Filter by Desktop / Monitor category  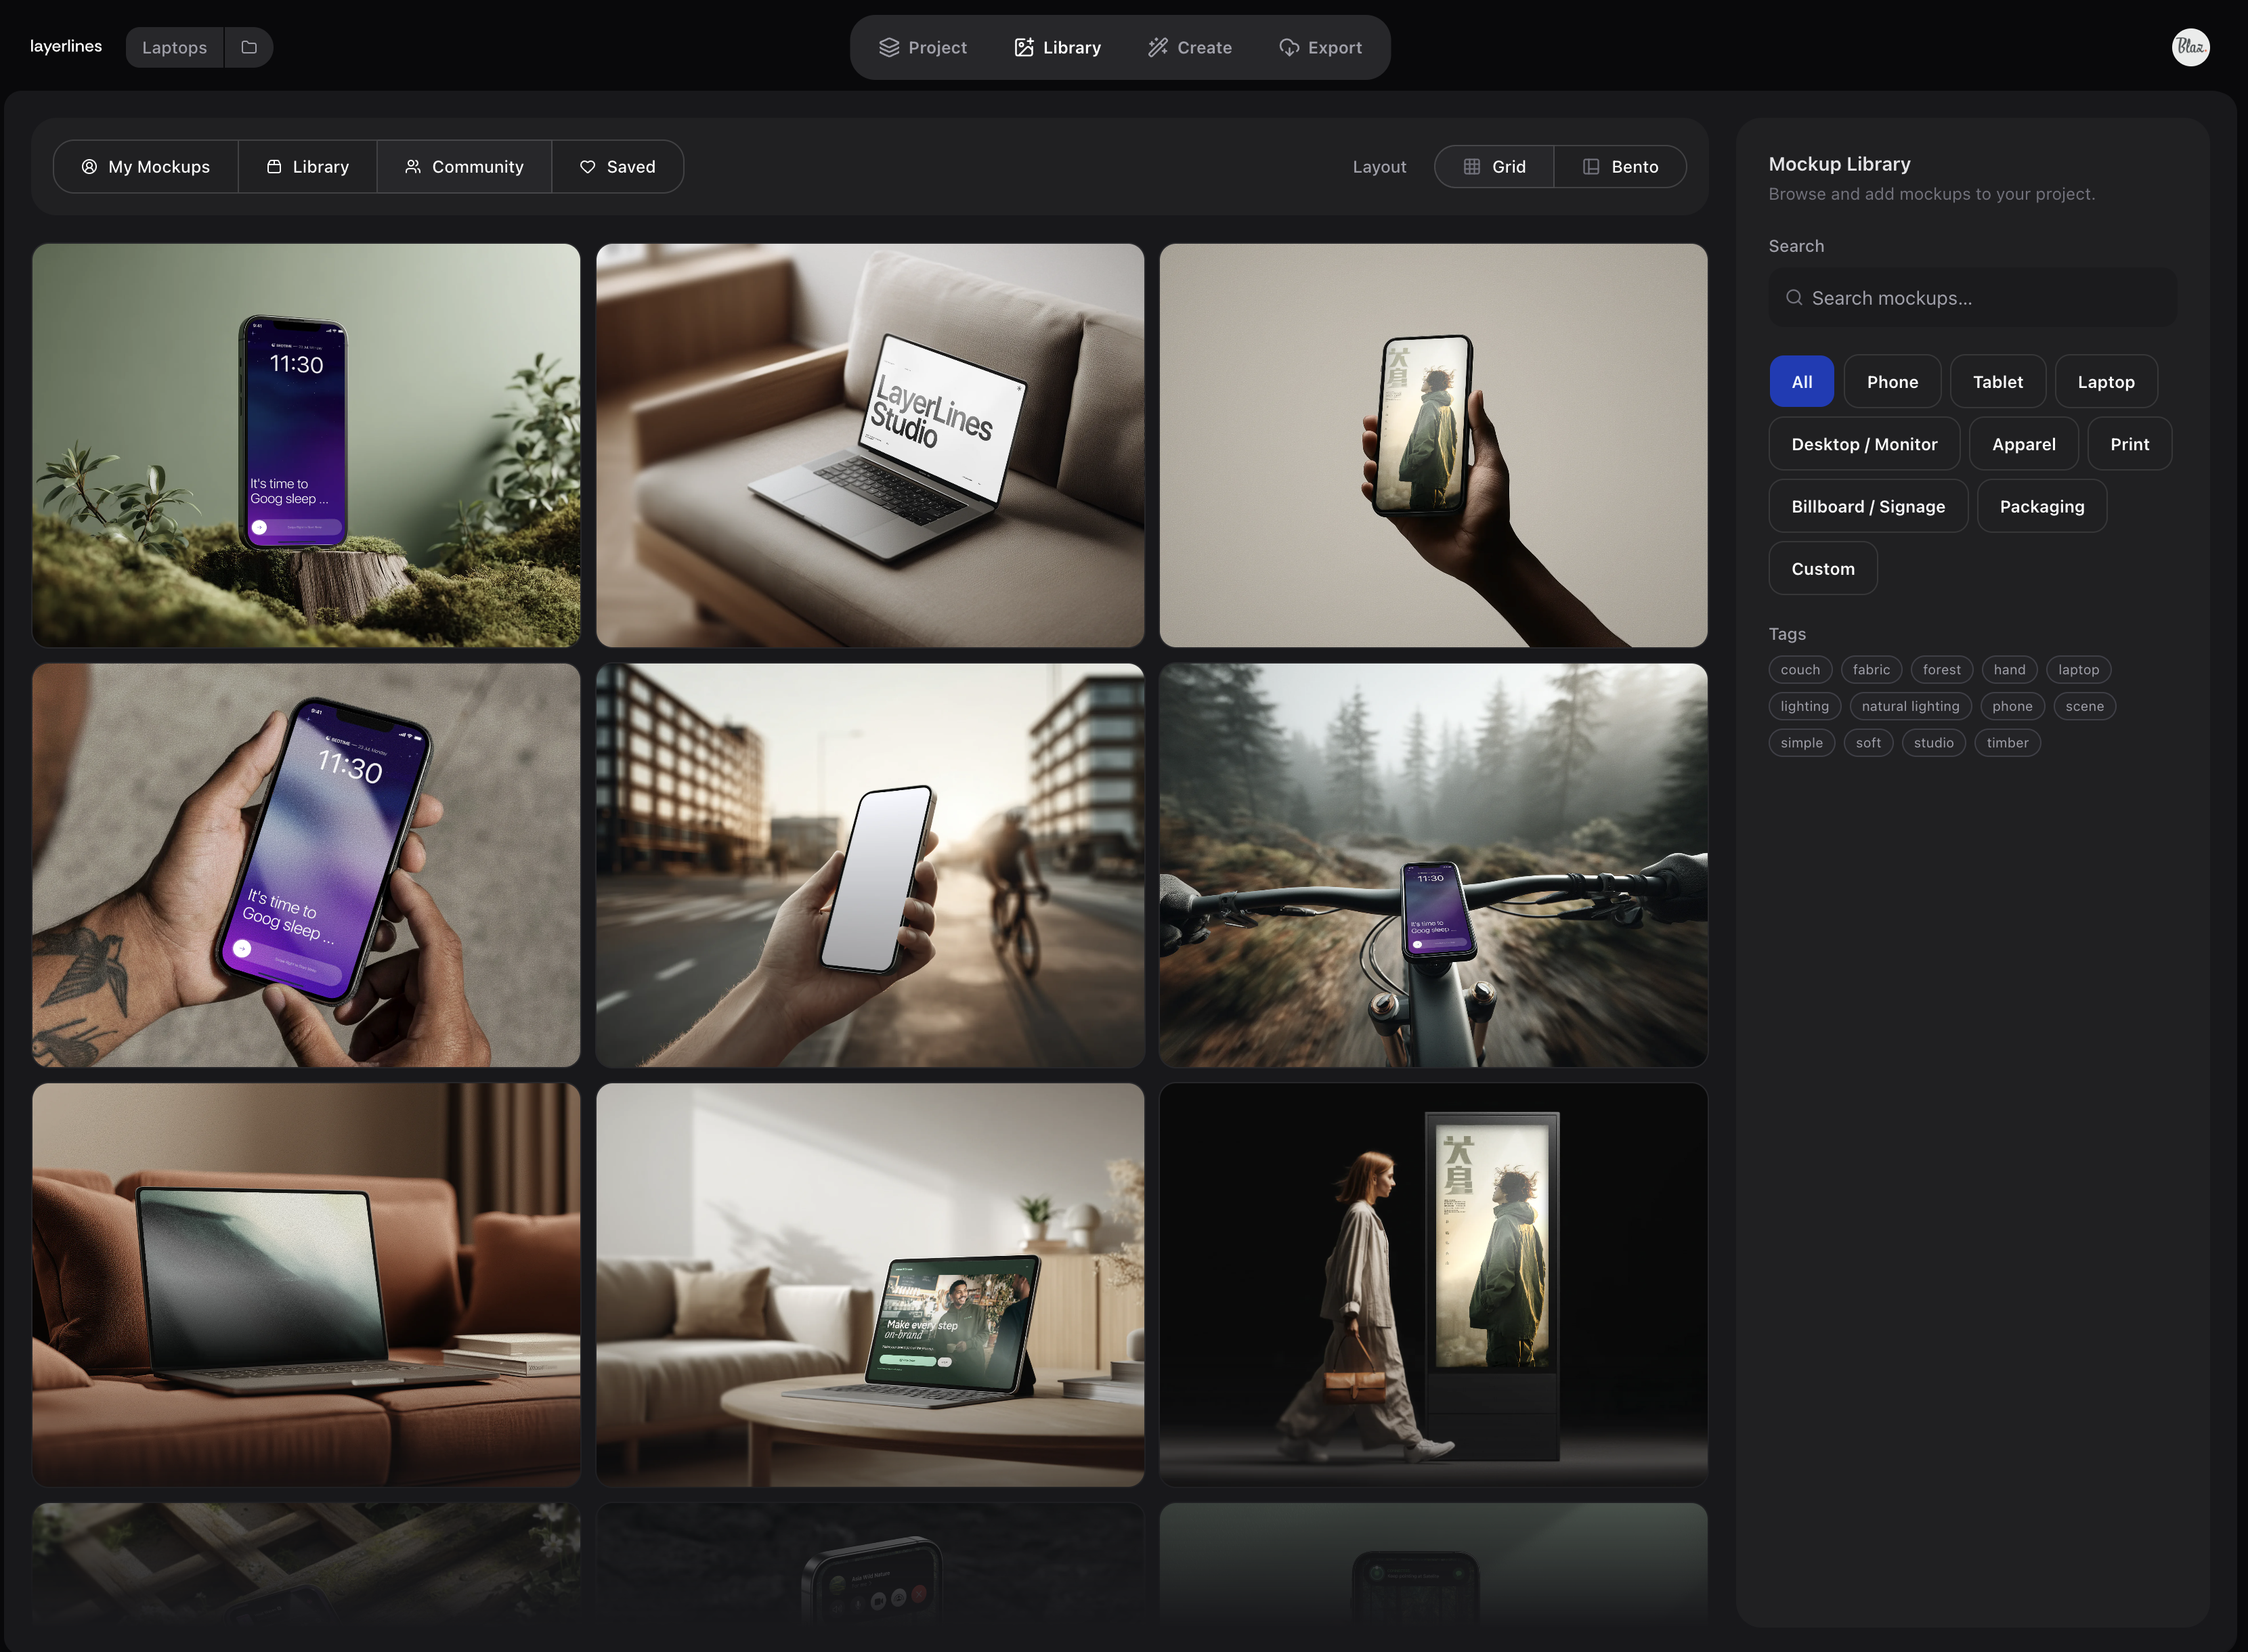pyautogui.click(x=1864, y=444)
